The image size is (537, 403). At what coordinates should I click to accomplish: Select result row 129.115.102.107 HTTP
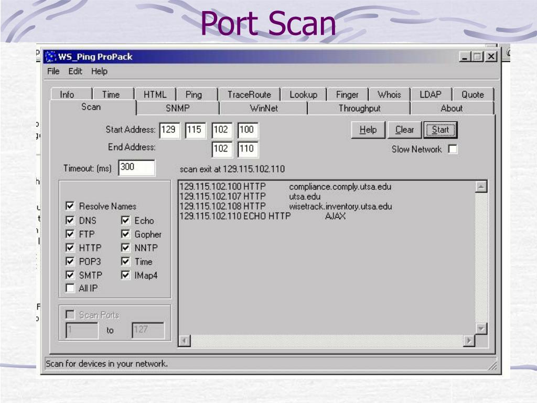(250, 196)
